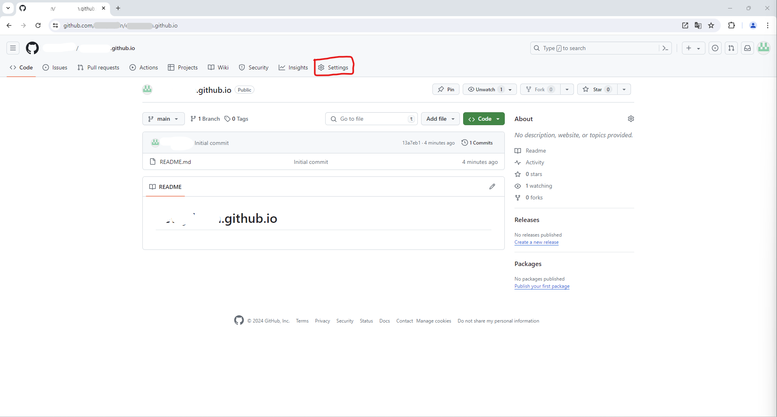Image resolution: width=777 pixels, height=417 pixels.
Task: Open commit 13a7eb1
Action: tap(411, 143)
